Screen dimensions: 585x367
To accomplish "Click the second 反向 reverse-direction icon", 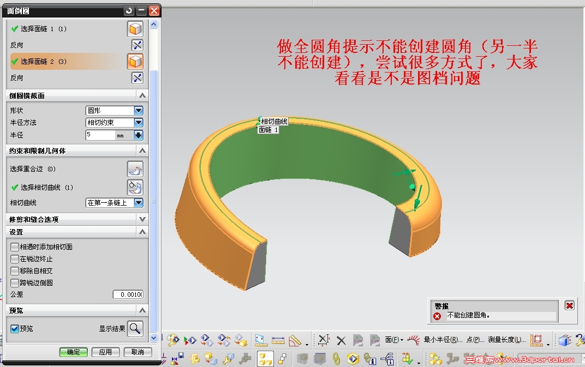I will pos(138,78).
